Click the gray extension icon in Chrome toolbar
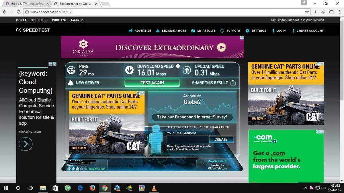The width and height of the screenshot is (344, 193). tap(323, 12)
